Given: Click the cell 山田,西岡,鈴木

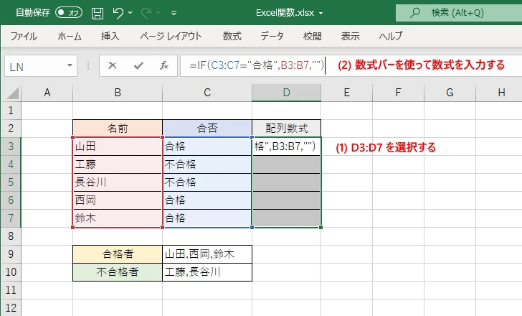Looking at the screenshot, I should pos(207,254).
